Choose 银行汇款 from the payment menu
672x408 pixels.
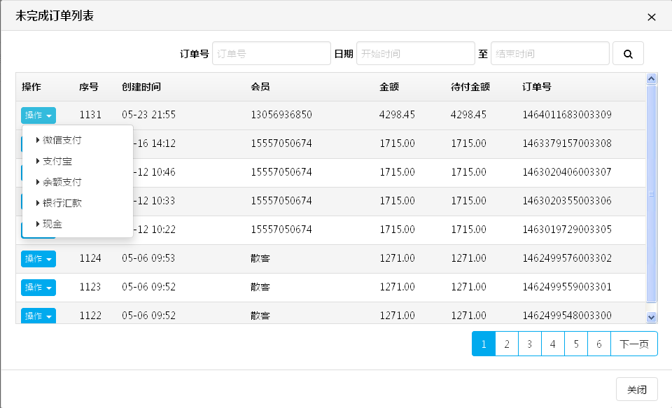62,203
